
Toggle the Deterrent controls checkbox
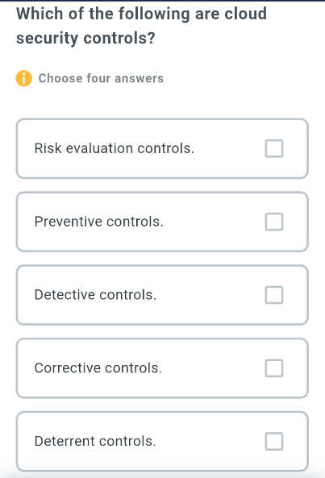[274, 441]
